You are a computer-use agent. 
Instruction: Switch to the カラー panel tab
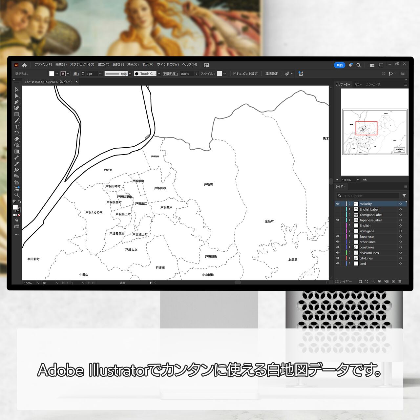pos(358,85)
